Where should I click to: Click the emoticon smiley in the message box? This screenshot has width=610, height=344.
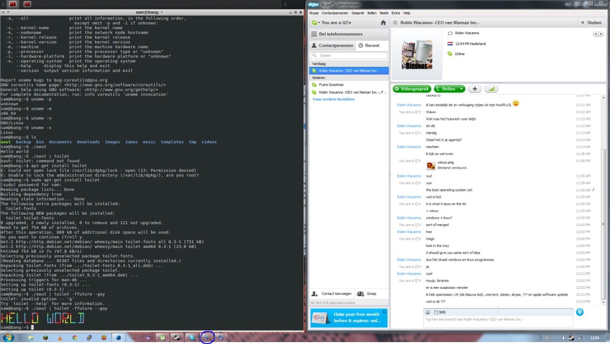[x=428, y=312]
